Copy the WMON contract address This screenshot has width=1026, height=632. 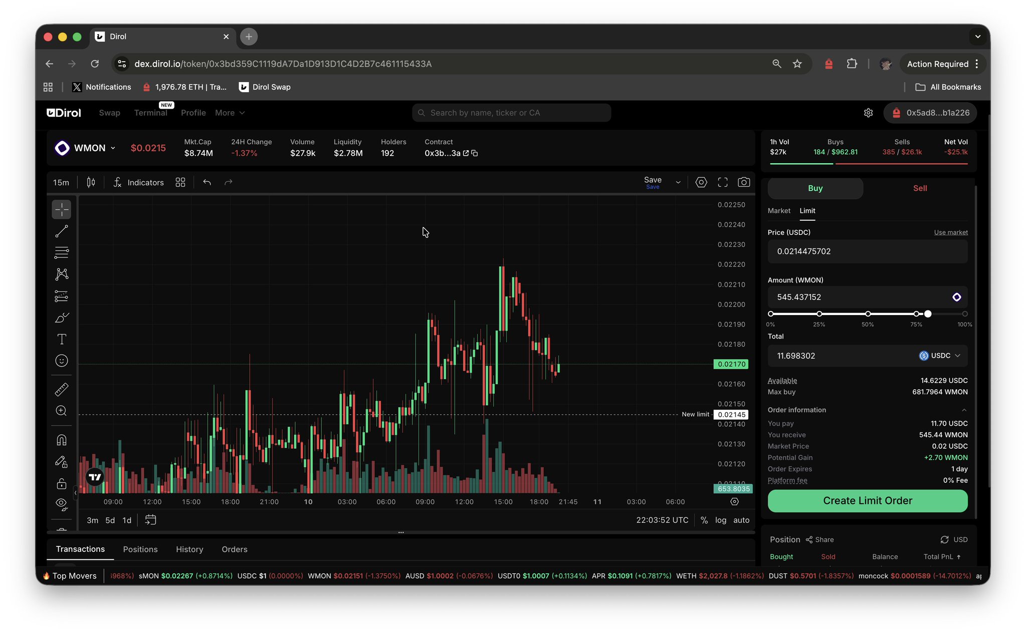[x=475, y=153]
